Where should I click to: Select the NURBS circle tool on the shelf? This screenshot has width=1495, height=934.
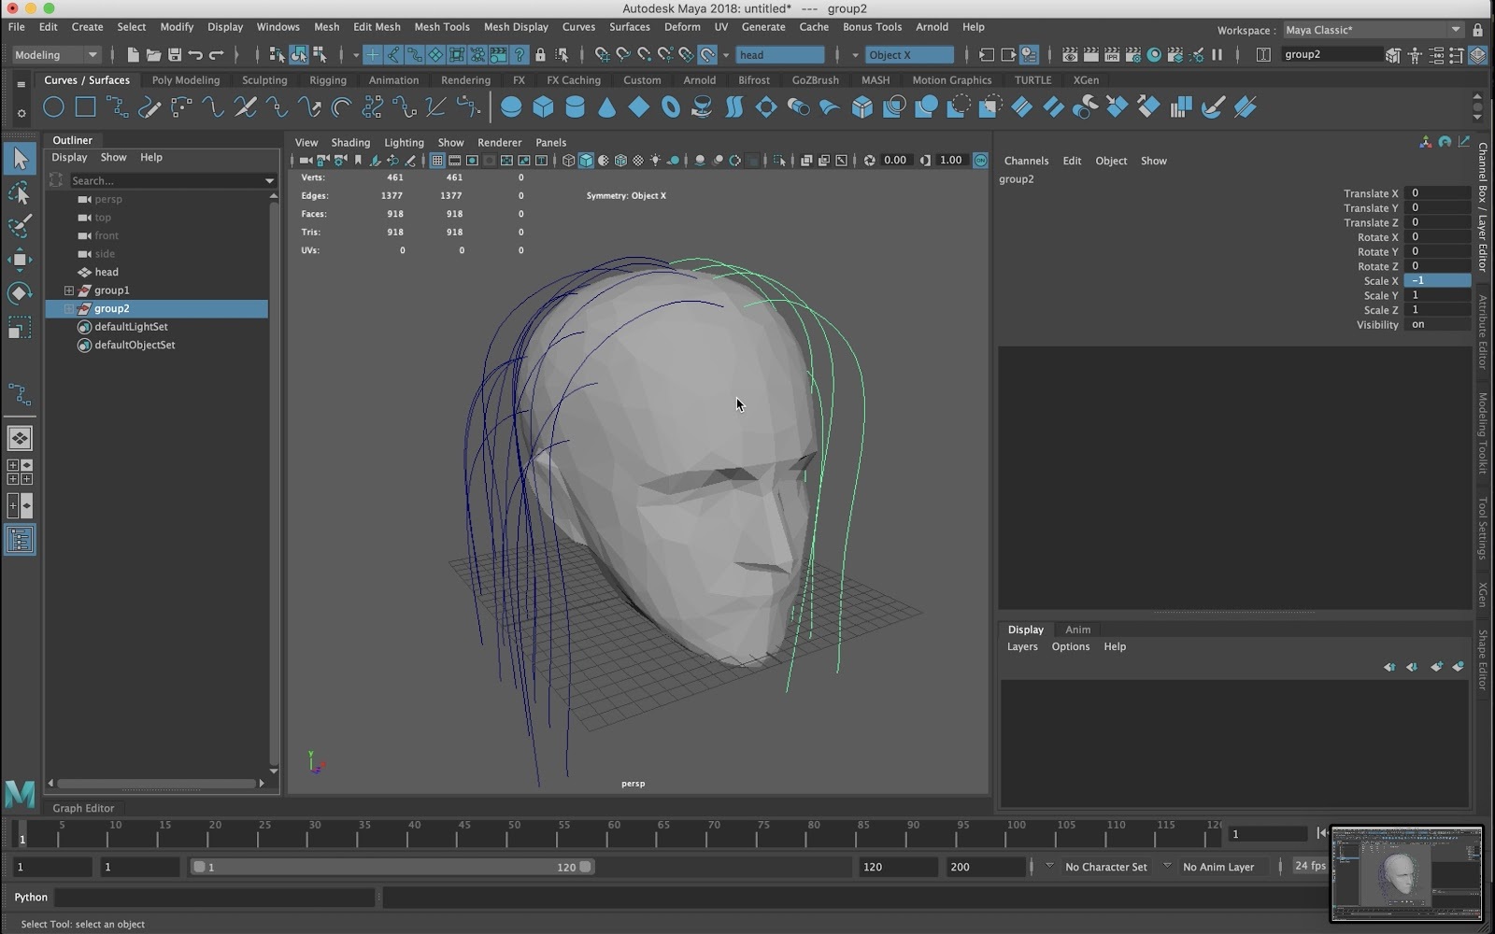point(53,107)
